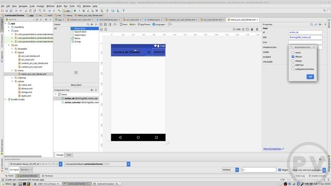
Task: Click the Help question mark toolbar icon
Action: (124, 11)
